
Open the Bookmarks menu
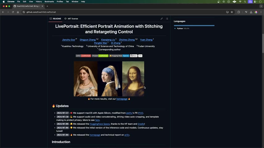point(49,2)
